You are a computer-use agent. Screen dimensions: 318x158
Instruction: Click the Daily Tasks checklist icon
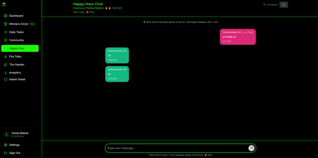point(6,32)
